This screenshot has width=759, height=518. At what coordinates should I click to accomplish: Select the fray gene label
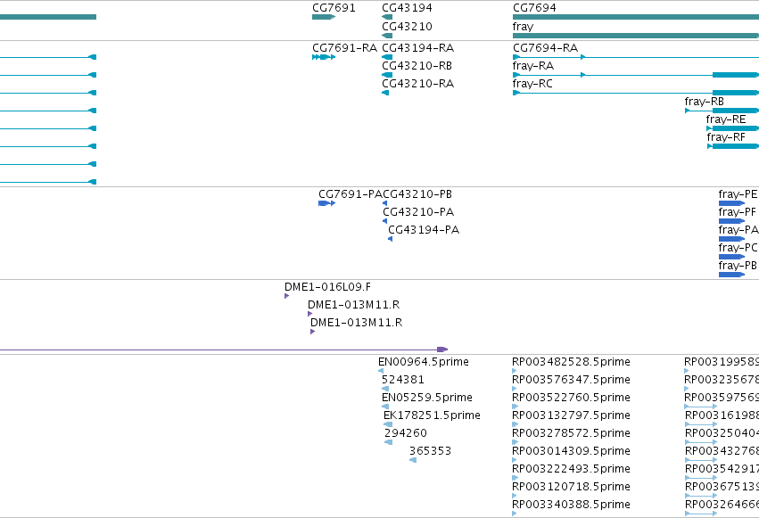(x=523, y=26)
